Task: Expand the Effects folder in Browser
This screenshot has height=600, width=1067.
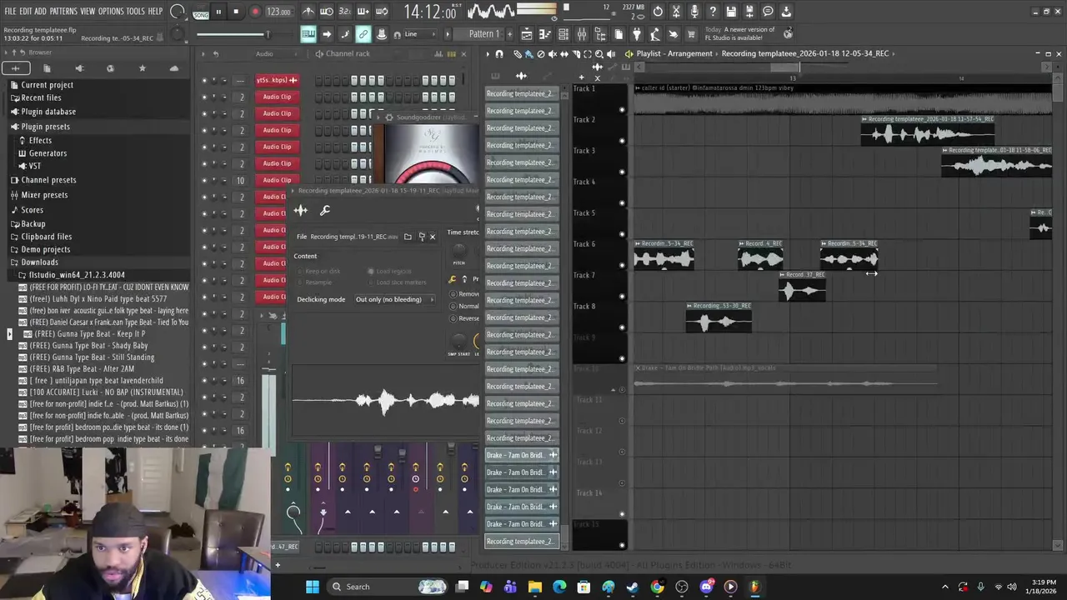Action: click(x=40, y=140)
